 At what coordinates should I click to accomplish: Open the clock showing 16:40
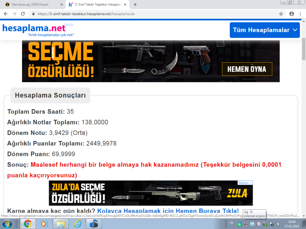[292, 224]
